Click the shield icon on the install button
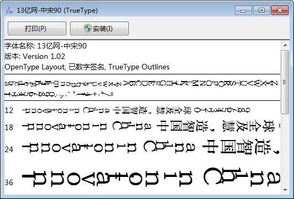The width and height of the screenshot is (294, 199). (88, 28)
